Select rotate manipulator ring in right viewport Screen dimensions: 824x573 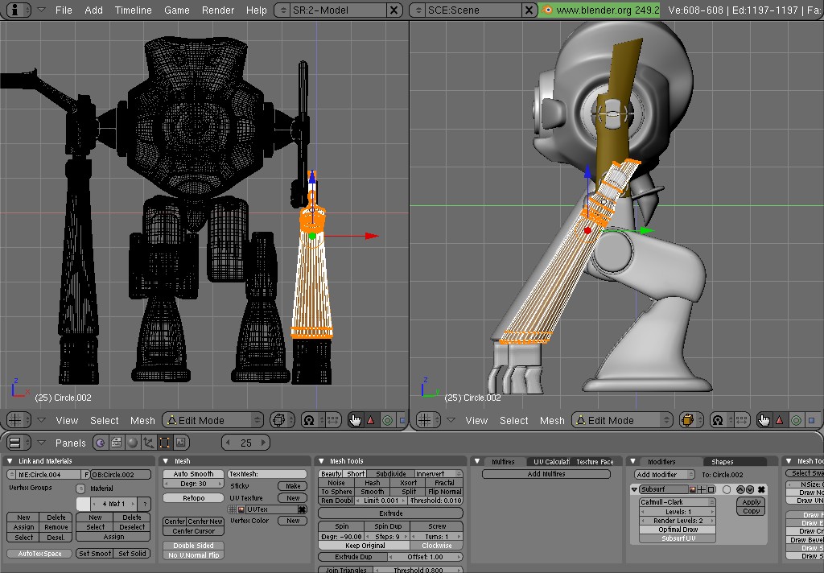point(796,420)
